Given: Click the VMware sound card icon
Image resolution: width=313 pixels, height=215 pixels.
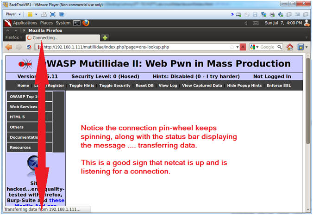Looking at the screenshot, I should 281,14.
